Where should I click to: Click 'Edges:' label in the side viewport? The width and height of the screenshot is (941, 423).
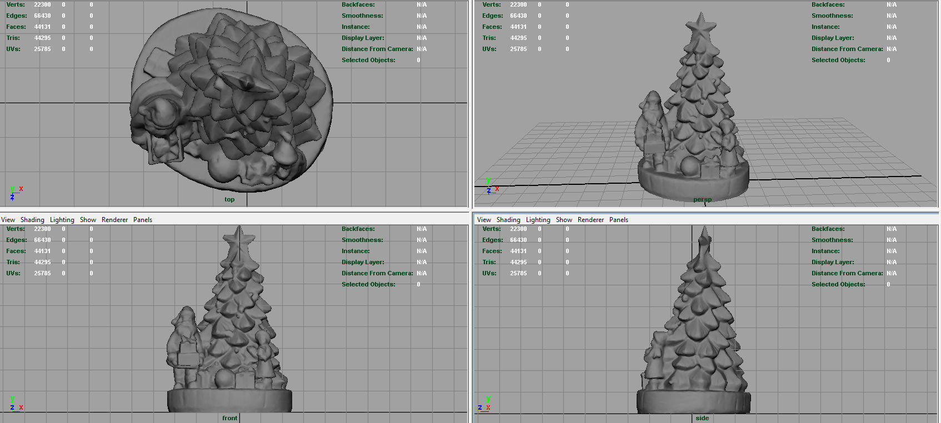click(493, 240)
